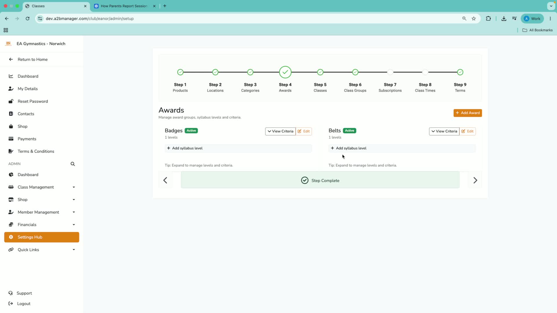
Task: Navigate back in browser
Action: 7,19
